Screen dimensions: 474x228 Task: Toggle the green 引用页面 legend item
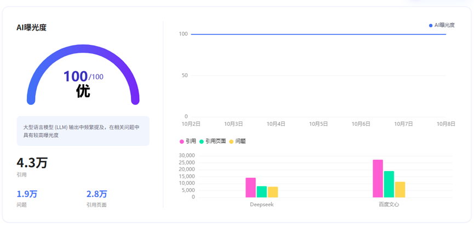tap(213, 141)
